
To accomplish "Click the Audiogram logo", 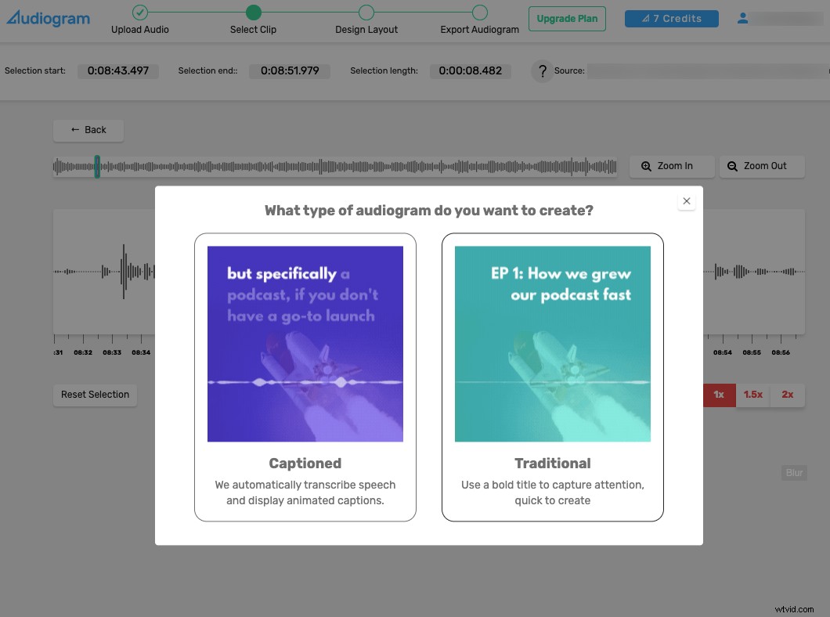I will [x=48, y=18].
